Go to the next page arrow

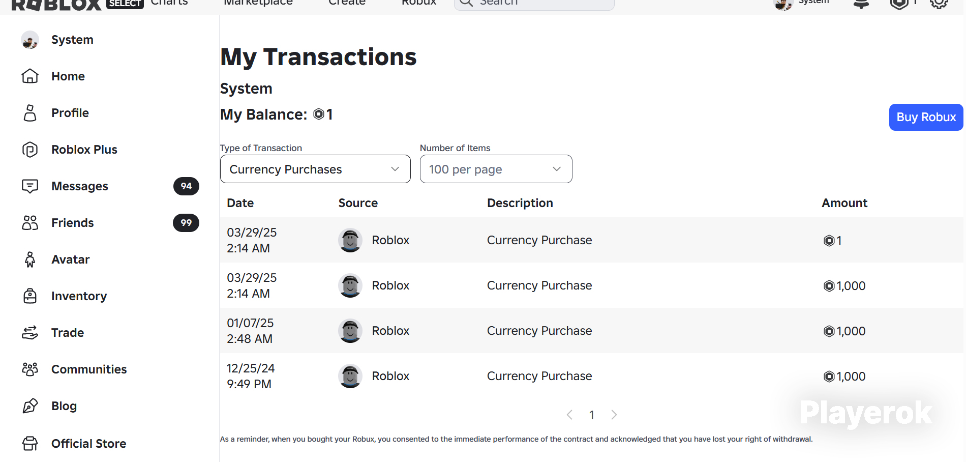point(614,415)
